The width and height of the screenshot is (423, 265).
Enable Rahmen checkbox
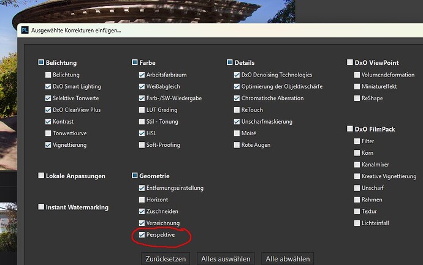point(357,200)
